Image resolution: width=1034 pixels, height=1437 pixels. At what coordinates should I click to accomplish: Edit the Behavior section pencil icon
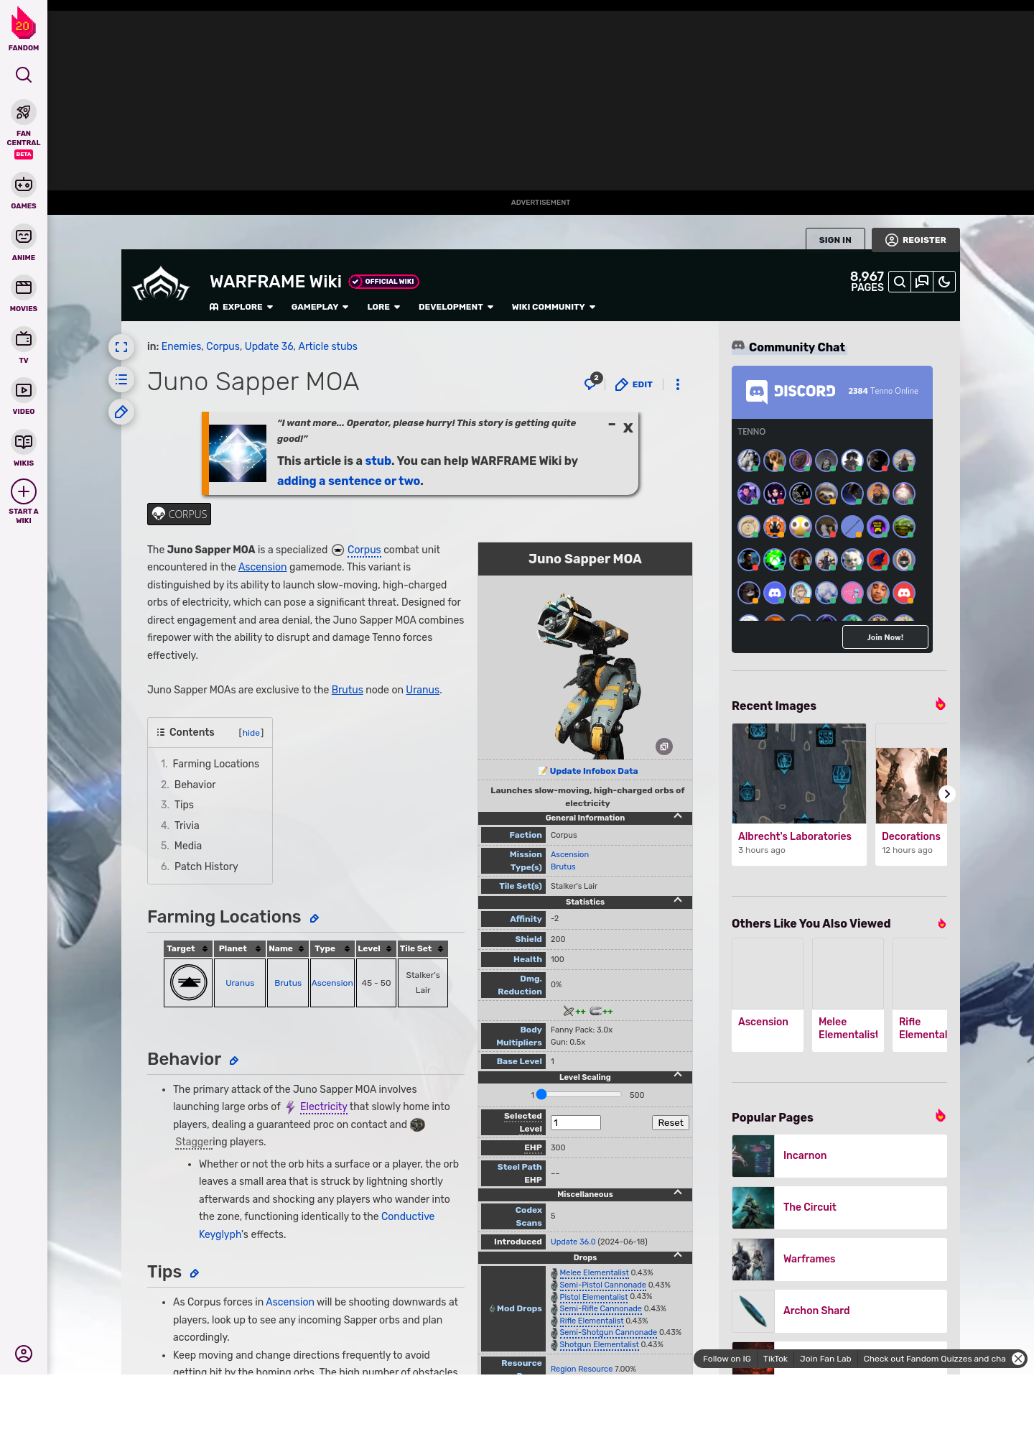click(233, 1061)
